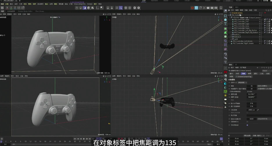Expand the Button_R group
272x146 pixels.
(231, 37)
